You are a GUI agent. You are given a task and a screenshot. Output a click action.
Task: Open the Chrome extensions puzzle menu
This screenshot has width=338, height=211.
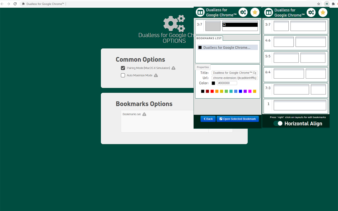coord(333,4)
